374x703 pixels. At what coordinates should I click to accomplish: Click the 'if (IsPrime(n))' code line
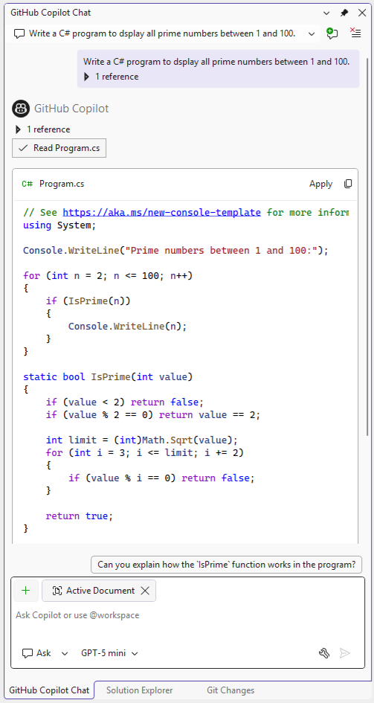88,301
